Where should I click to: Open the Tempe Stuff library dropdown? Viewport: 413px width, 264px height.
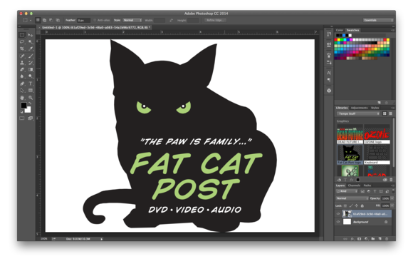click(x=358, y=113)
